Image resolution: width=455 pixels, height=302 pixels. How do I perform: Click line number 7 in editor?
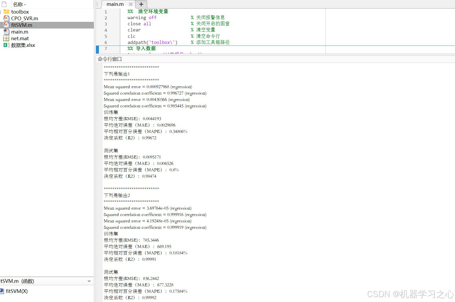[106, 48]
